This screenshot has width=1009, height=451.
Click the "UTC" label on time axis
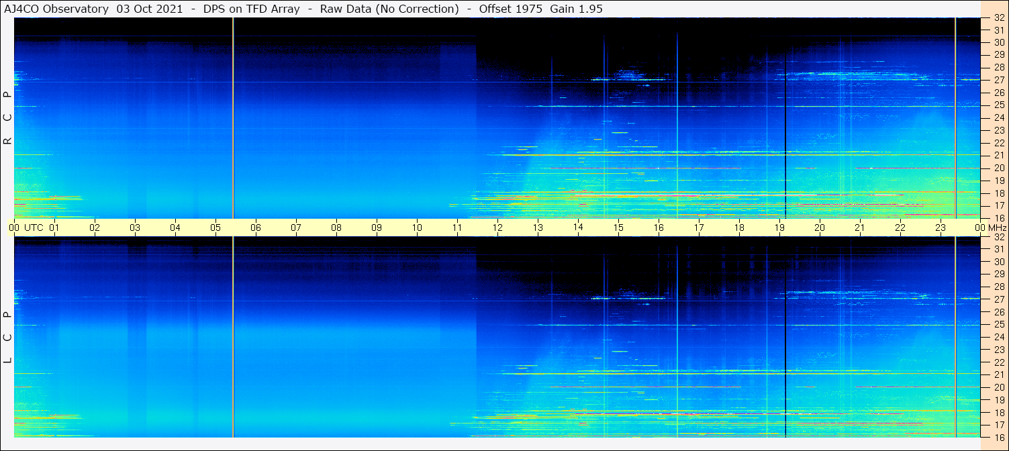tap(34, 228)
